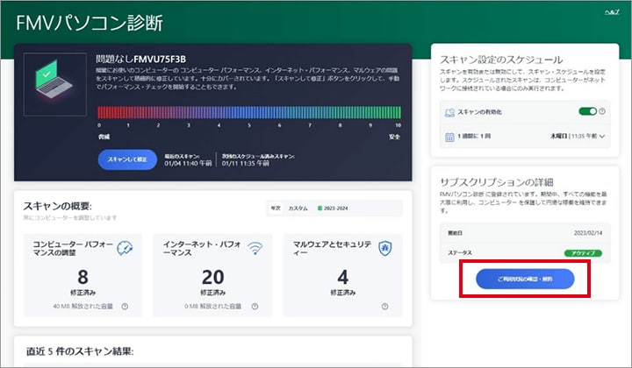Click the subscription status confirm/cancel button
This screenshot has height=368, width=632.
525,279
